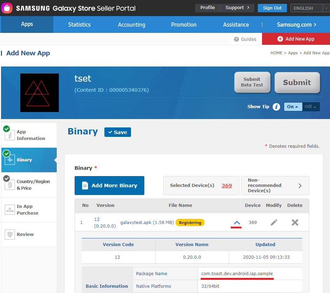
Task: Open the Support menu
Action: click(237, 8)
